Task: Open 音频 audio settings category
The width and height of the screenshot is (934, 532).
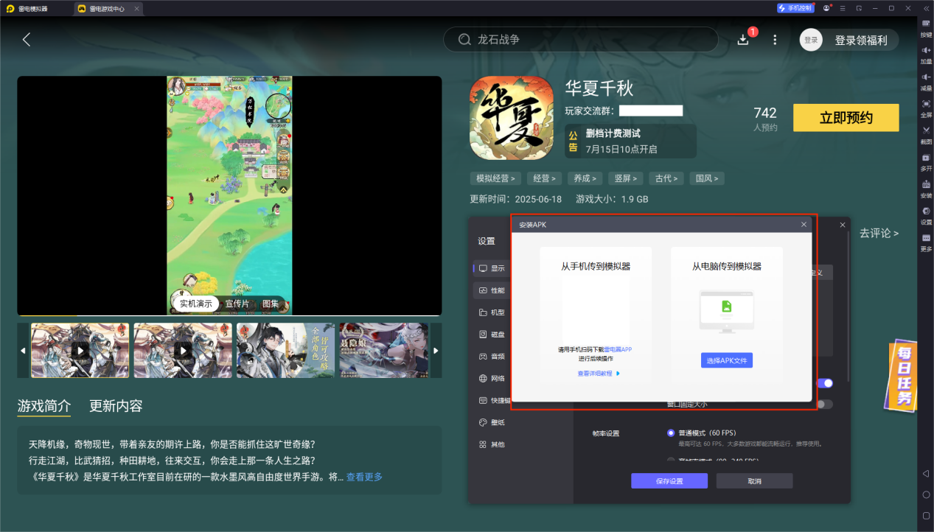Action: [491, 357]
